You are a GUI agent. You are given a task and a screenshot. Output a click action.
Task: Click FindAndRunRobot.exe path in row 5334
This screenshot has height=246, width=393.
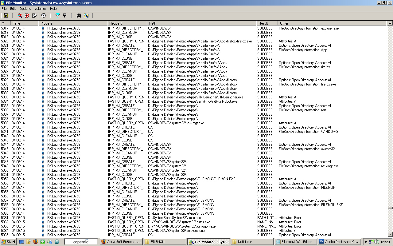point(193,101)
